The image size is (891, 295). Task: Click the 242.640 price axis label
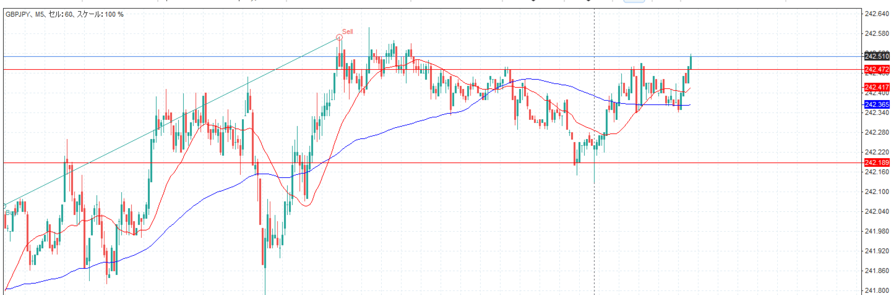tap(876, 14)
